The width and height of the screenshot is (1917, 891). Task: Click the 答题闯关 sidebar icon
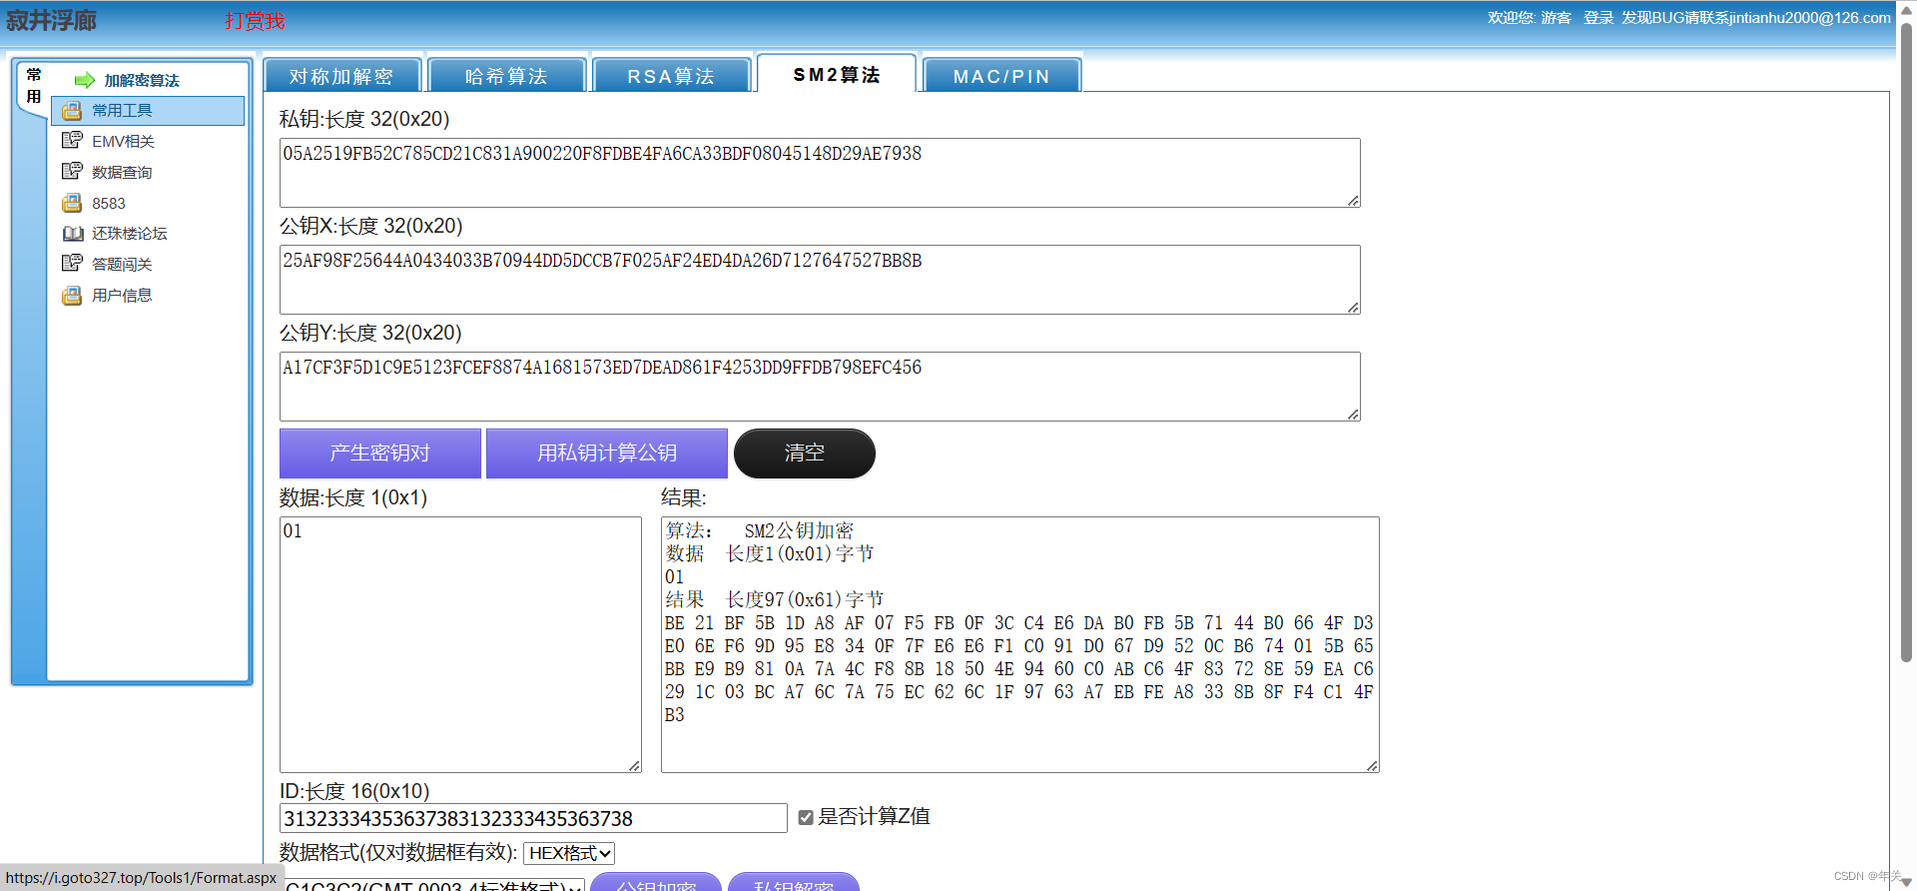(x=72, y=264)
